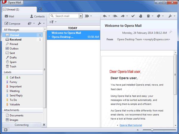This screenshot has width=179, height=134.
Task: Click the Forward arrow icon
Action: tap(123, 16)
